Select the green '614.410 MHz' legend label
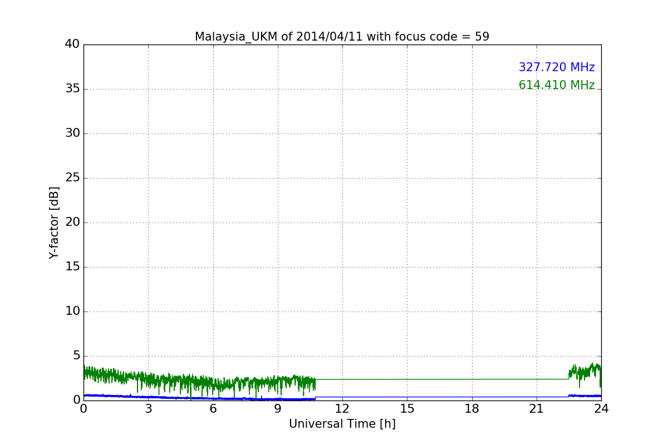 pyautogui.click(x=557, y=85)
